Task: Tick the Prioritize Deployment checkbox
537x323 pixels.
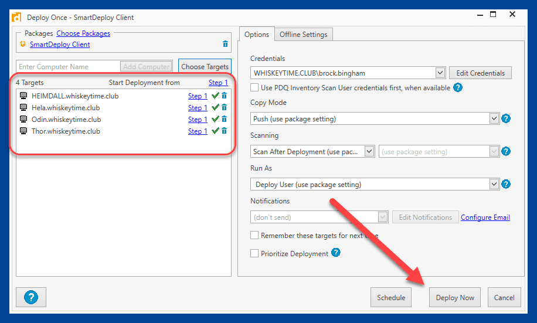Action: coord(254,253)
